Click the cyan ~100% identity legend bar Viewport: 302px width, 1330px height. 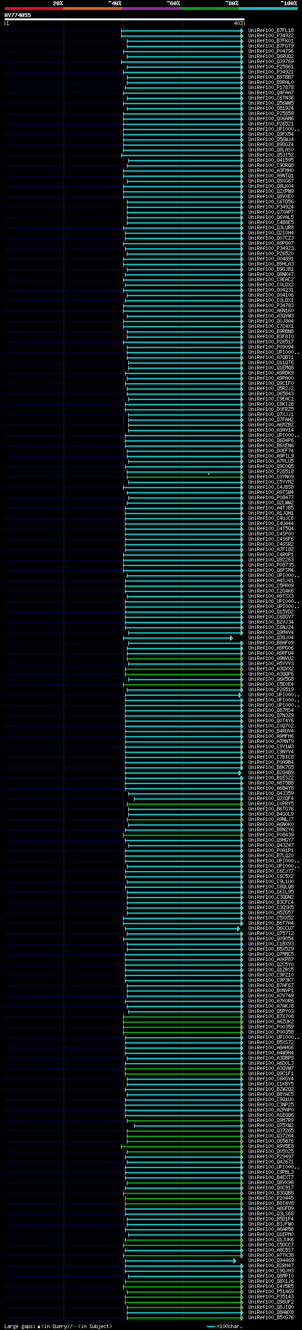point(268,8)
